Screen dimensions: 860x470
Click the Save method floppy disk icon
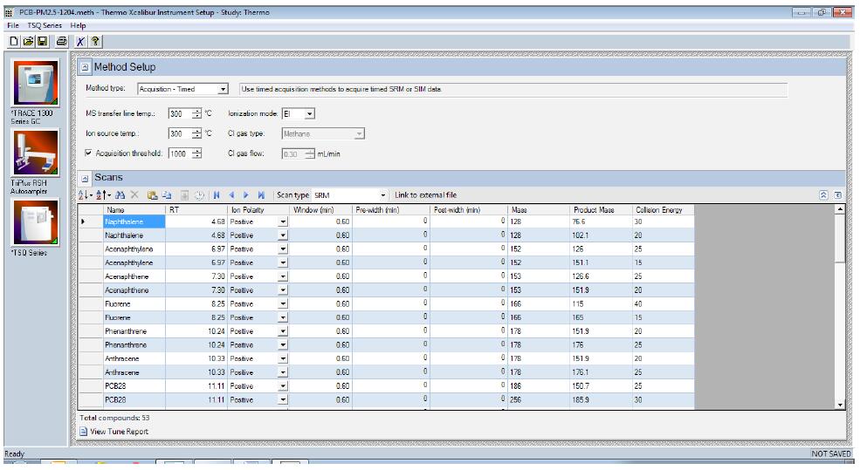point(44,41)
